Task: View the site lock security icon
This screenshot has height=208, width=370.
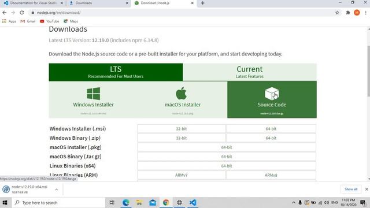Action: point(33,13)
